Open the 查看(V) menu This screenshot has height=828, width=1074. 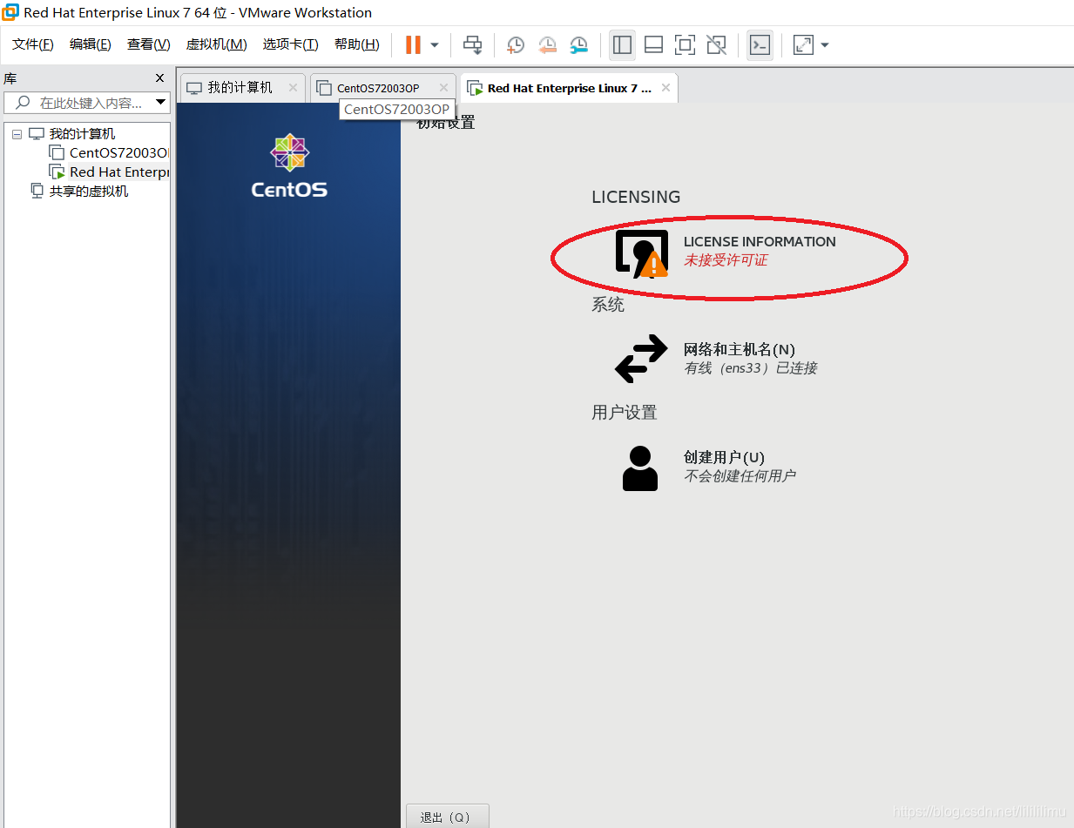pos(149,44)
